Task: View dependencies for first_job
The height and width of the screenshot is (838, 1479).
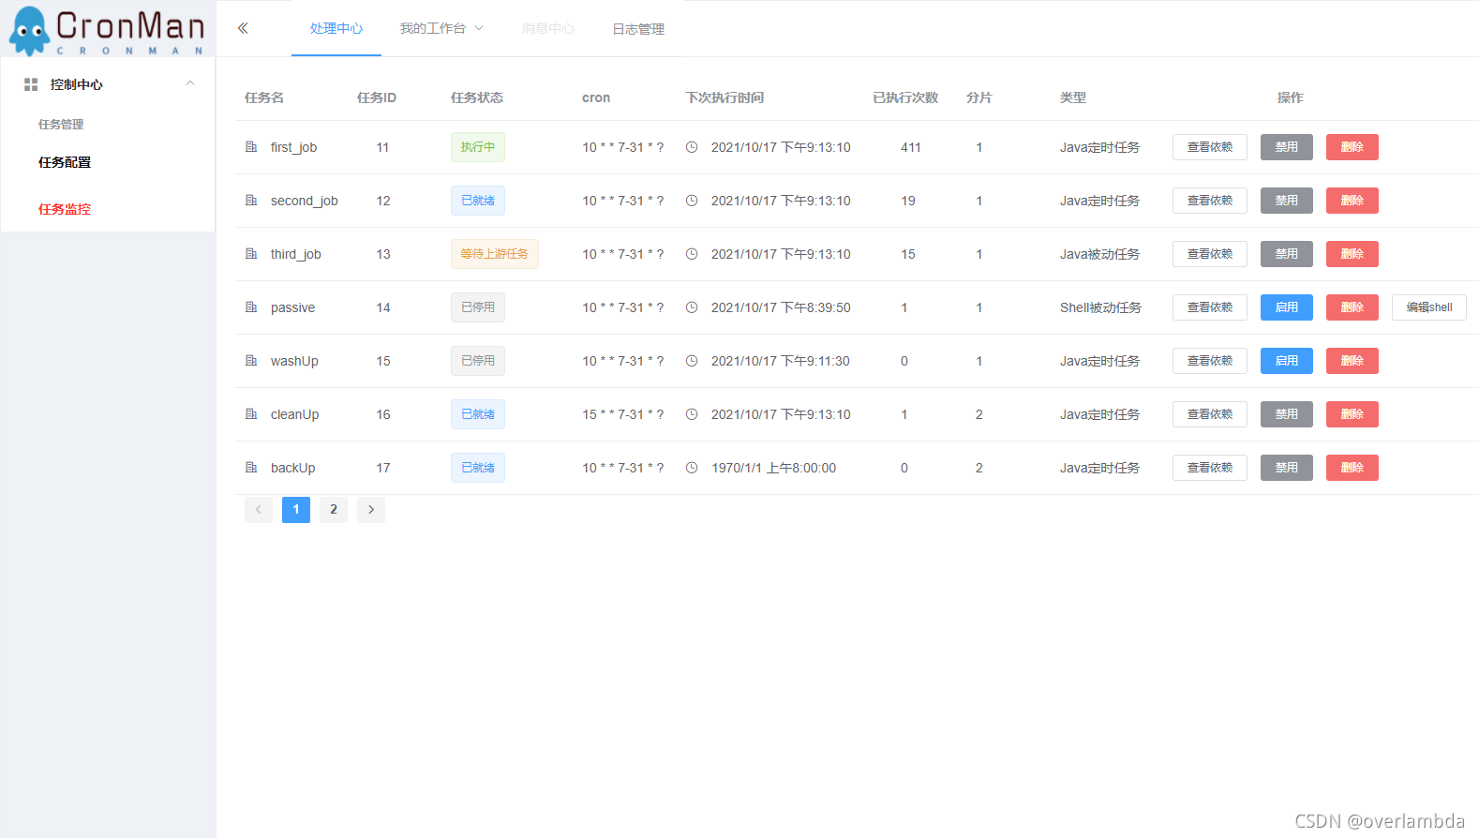Action: pos(1210,147)
